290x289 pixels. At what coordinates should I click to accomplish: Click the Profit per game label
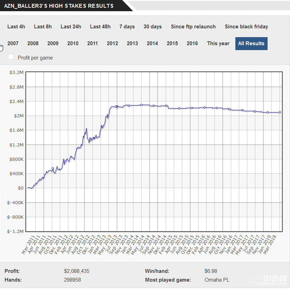(x=35, y=58)
